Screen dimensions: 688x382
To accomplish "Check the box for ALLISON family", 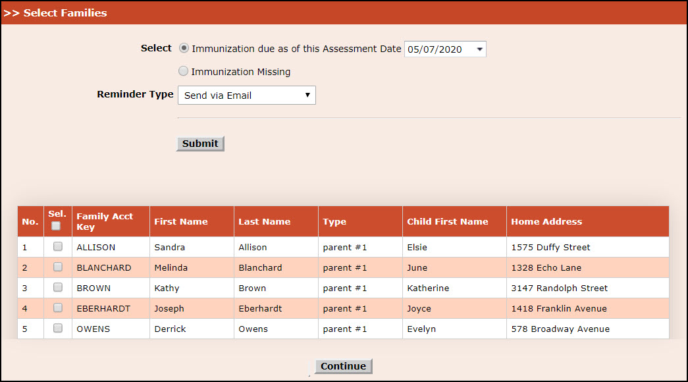I will [58, 247].
